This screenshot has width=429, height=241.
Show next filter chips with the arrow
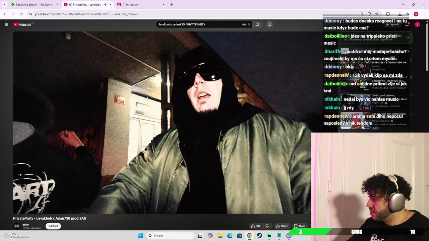click(x=408, y=51)
